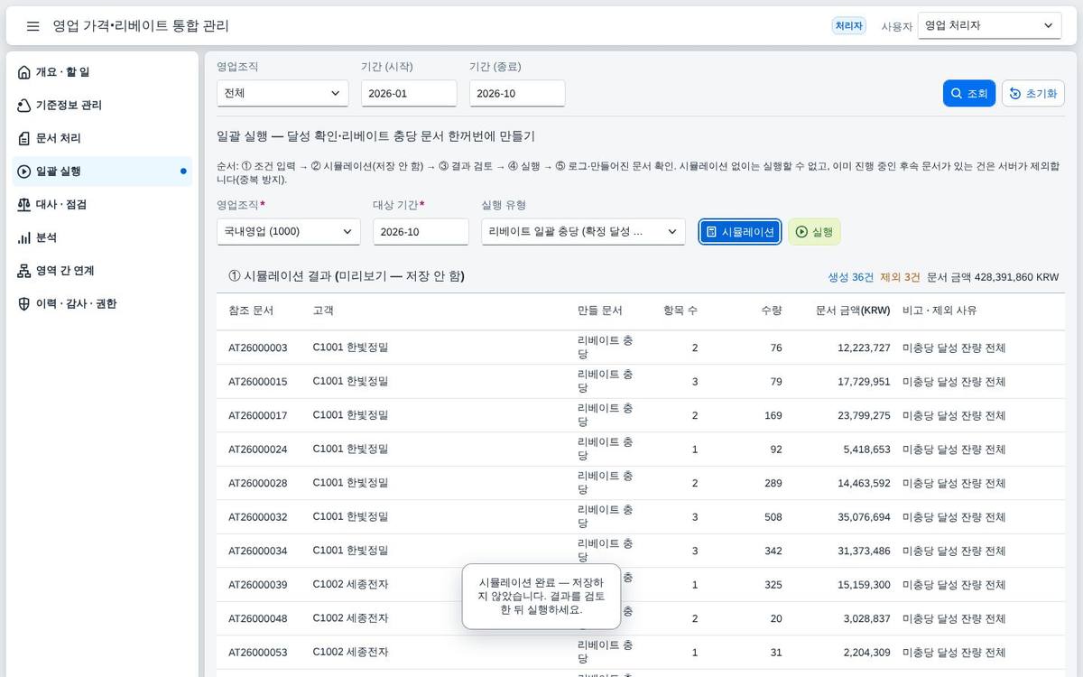Click the 처리자 role badge

(x=849, y=26)
